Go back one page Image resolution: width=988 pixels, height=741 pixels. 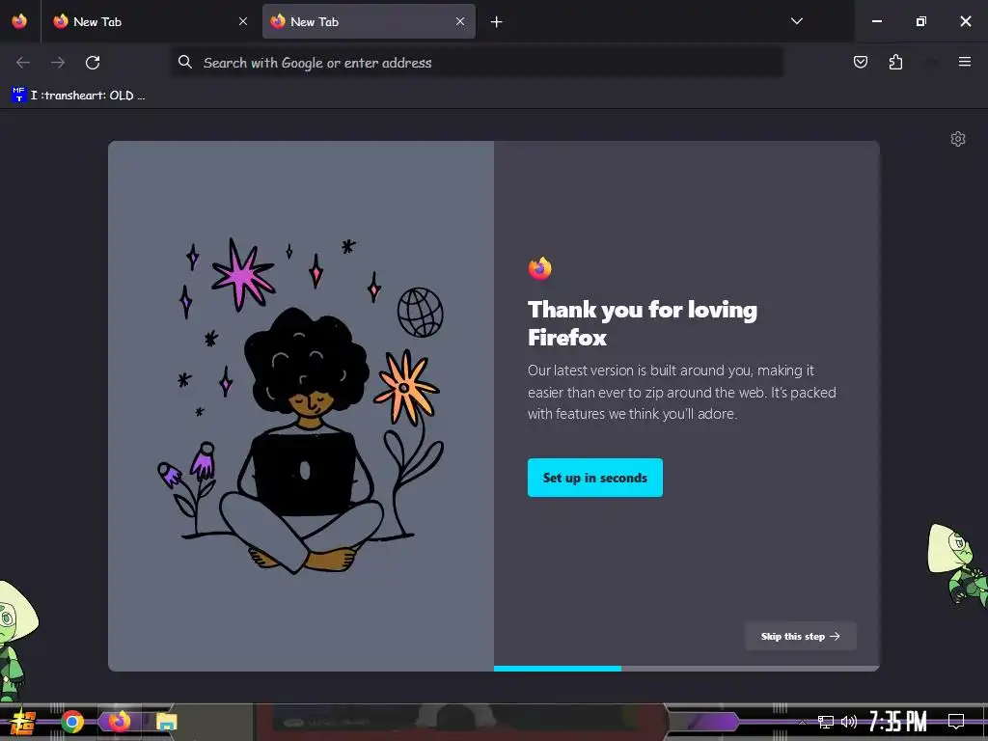pyautogui.click(x=23, y=63)
